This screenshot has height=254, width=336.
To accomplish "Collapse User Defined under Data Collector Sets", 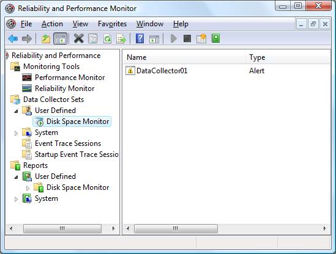I will coord(17,111).
